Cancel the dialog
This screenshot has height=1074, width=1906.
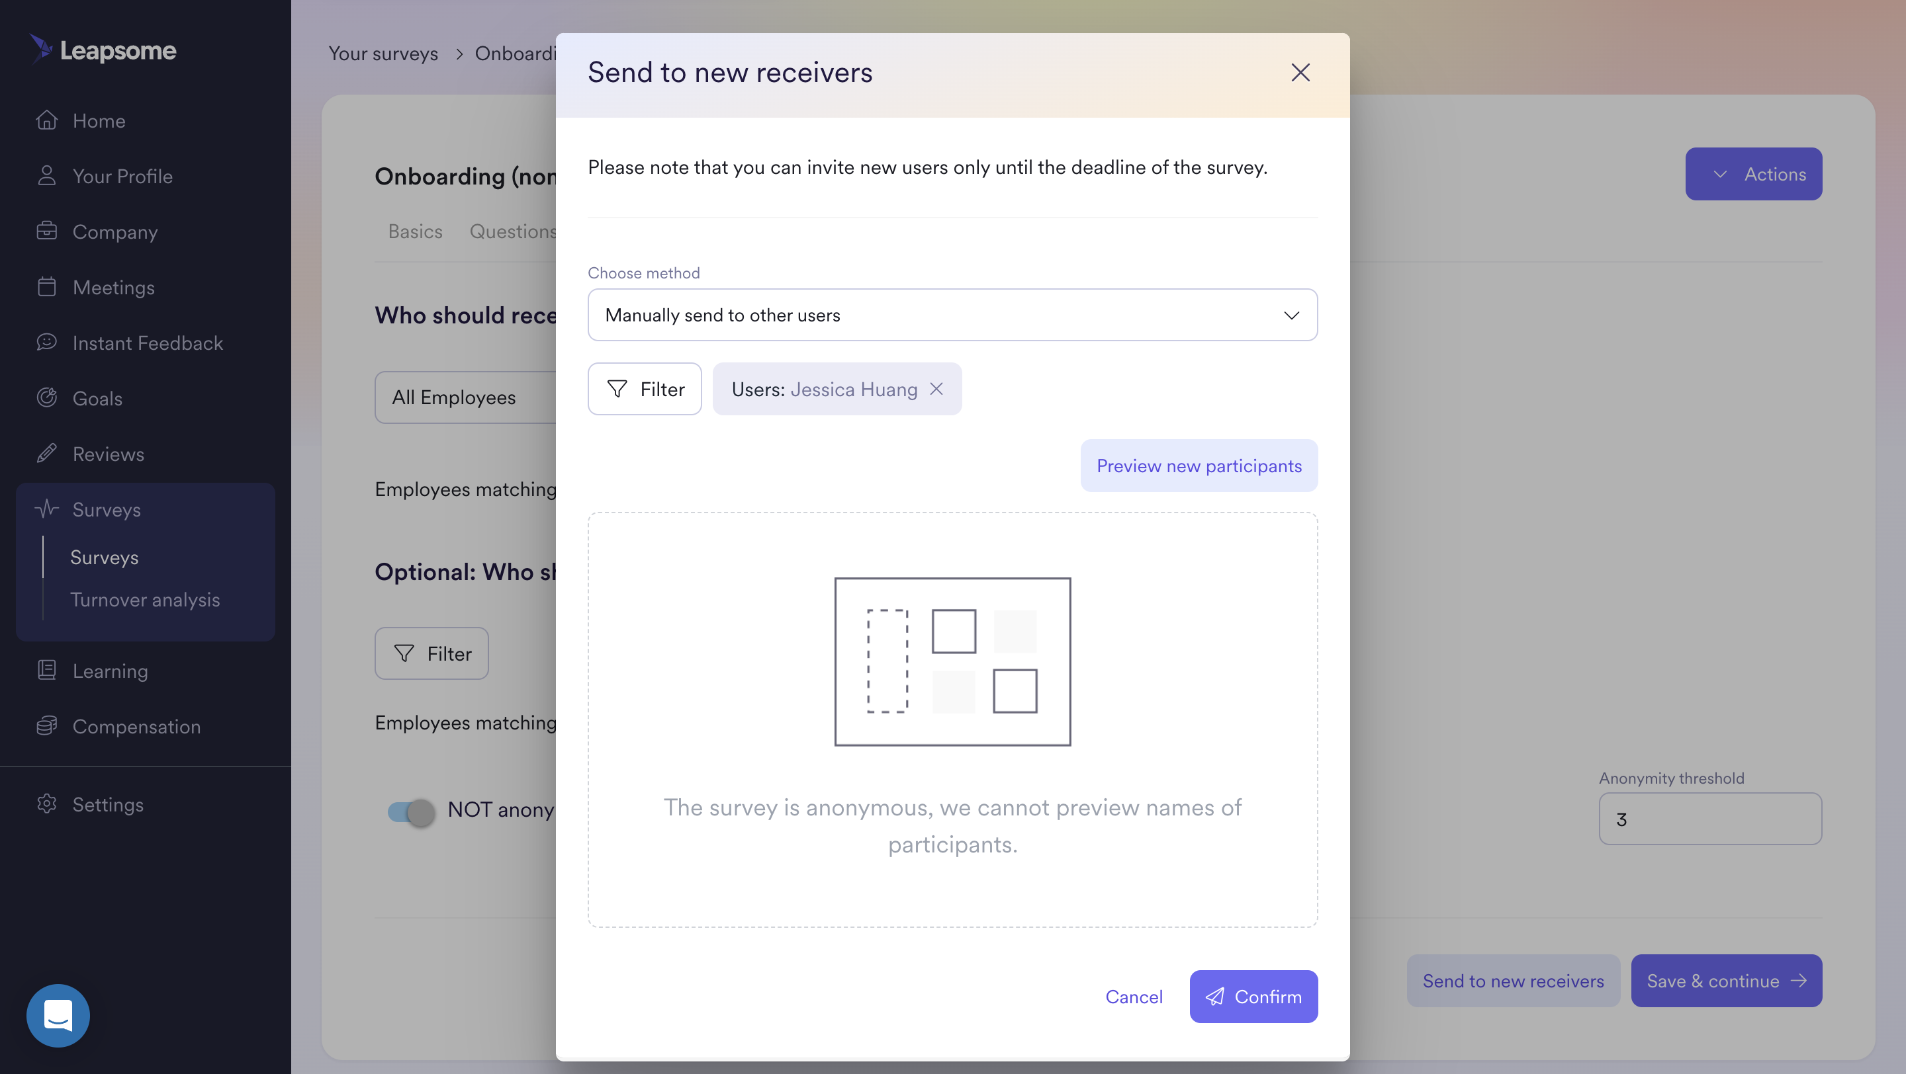click(1134, 997)
